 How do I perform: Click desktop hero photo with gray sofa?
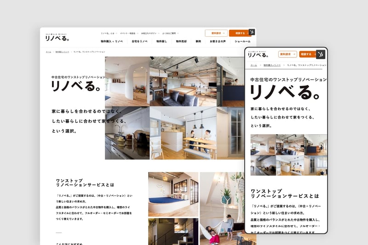point(183,81)
